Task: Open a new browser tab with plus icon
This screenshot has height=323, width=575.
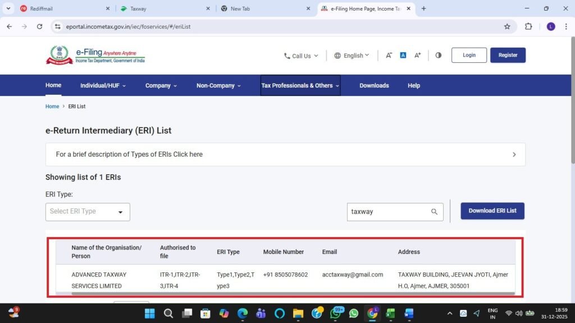Action: point(423,8)
